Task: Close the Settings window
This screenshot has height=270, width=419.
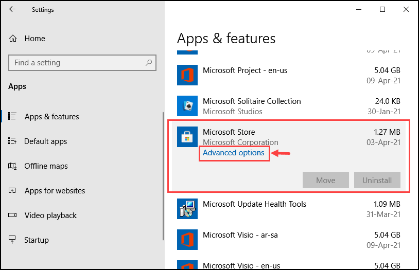Action: pyautogui.click(x=406, y=9)
